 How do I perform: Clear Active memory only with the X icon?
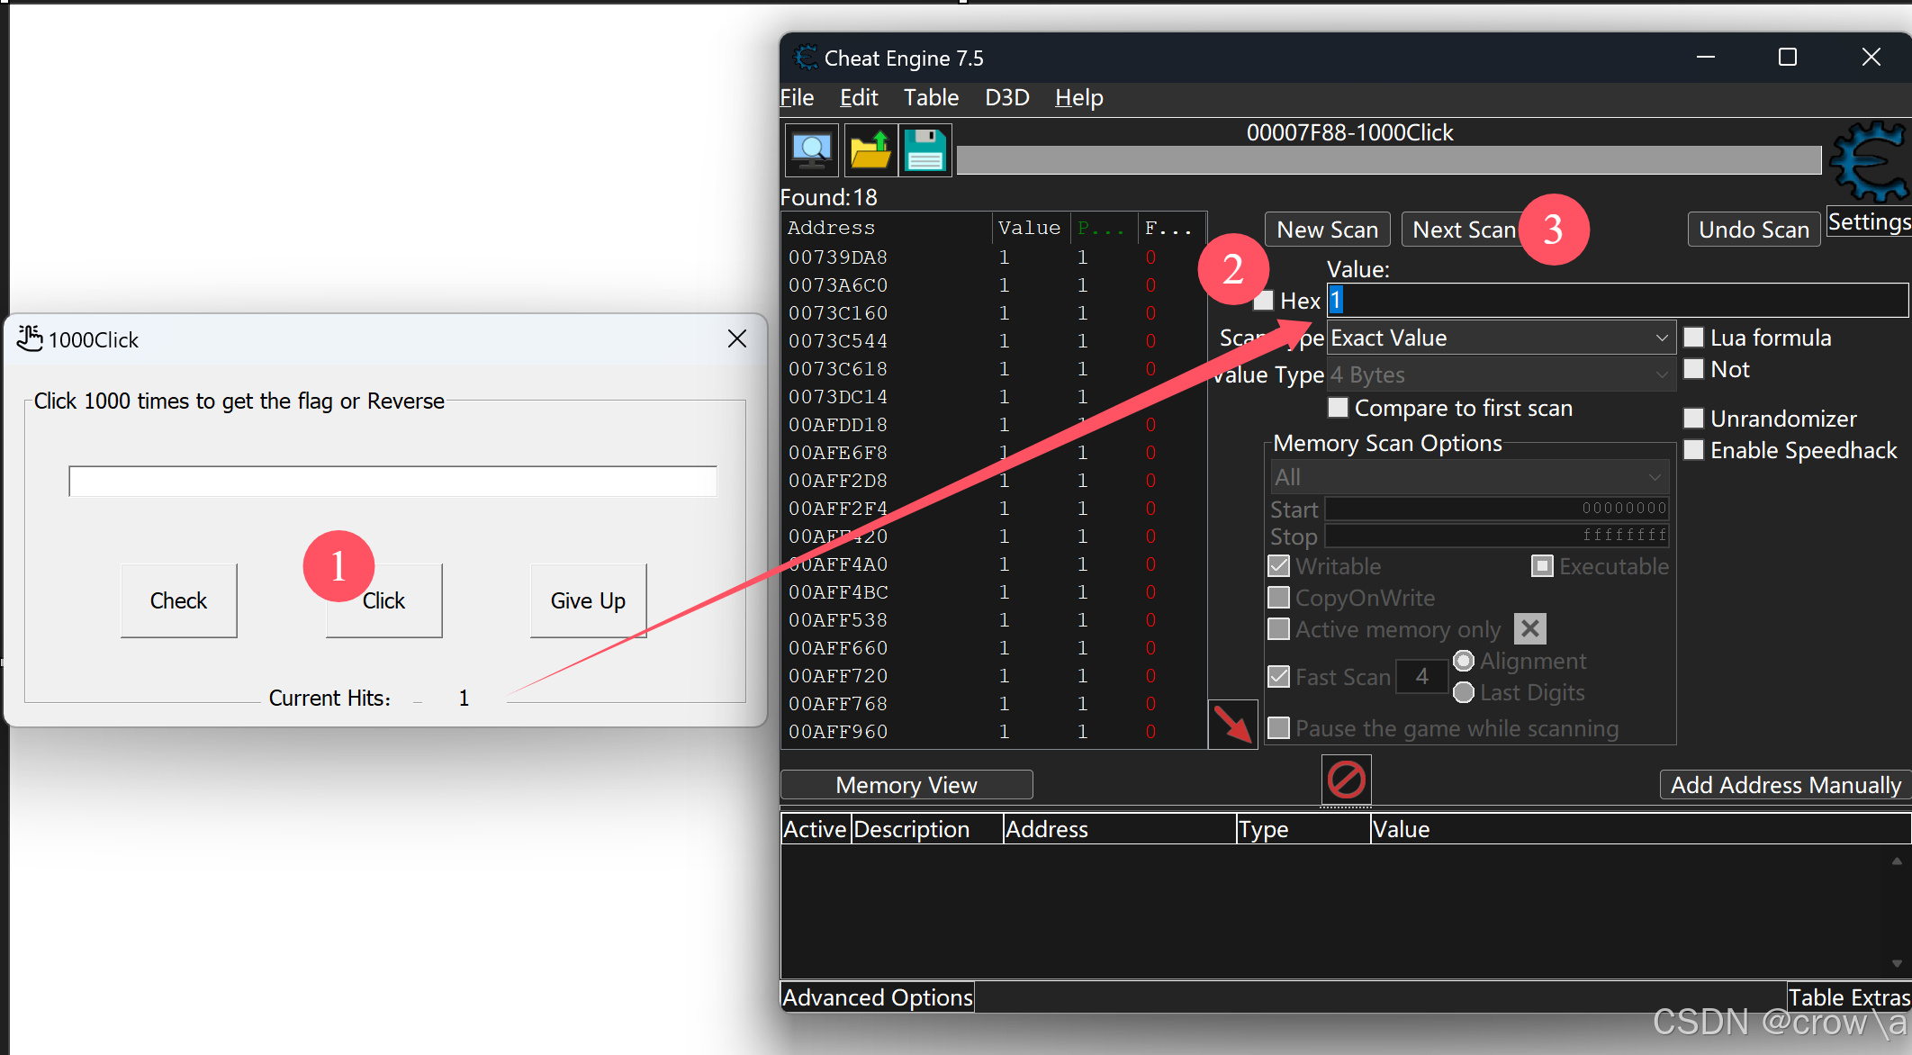[1529, 628]
